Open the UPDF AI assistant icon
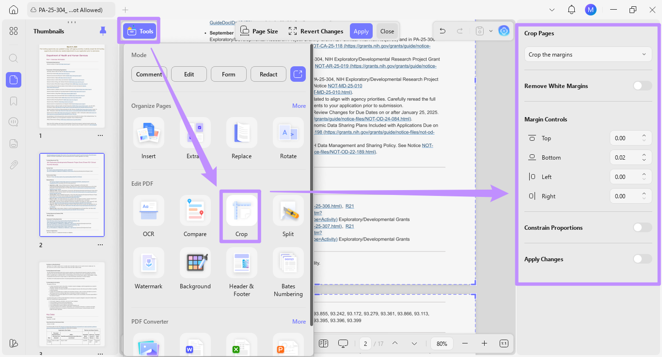Viewport: 662px width, 357px height. (x=504, y=31)
